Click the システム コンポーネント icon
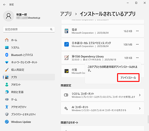The height and width of the screenshot is (131, 149). tap(66, 95)
